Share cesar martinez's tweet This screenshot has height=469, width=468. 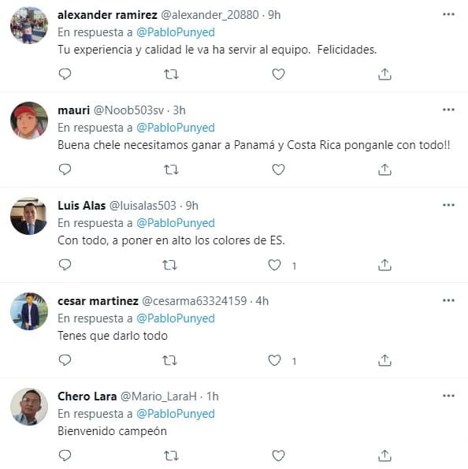point(384,360)
